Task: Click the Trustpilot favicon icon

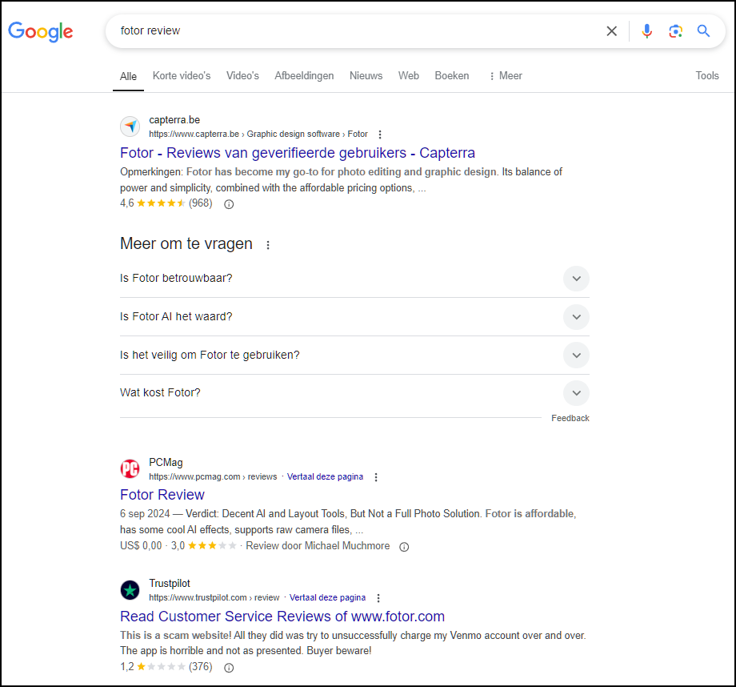Action: click(x=130, y=589)
